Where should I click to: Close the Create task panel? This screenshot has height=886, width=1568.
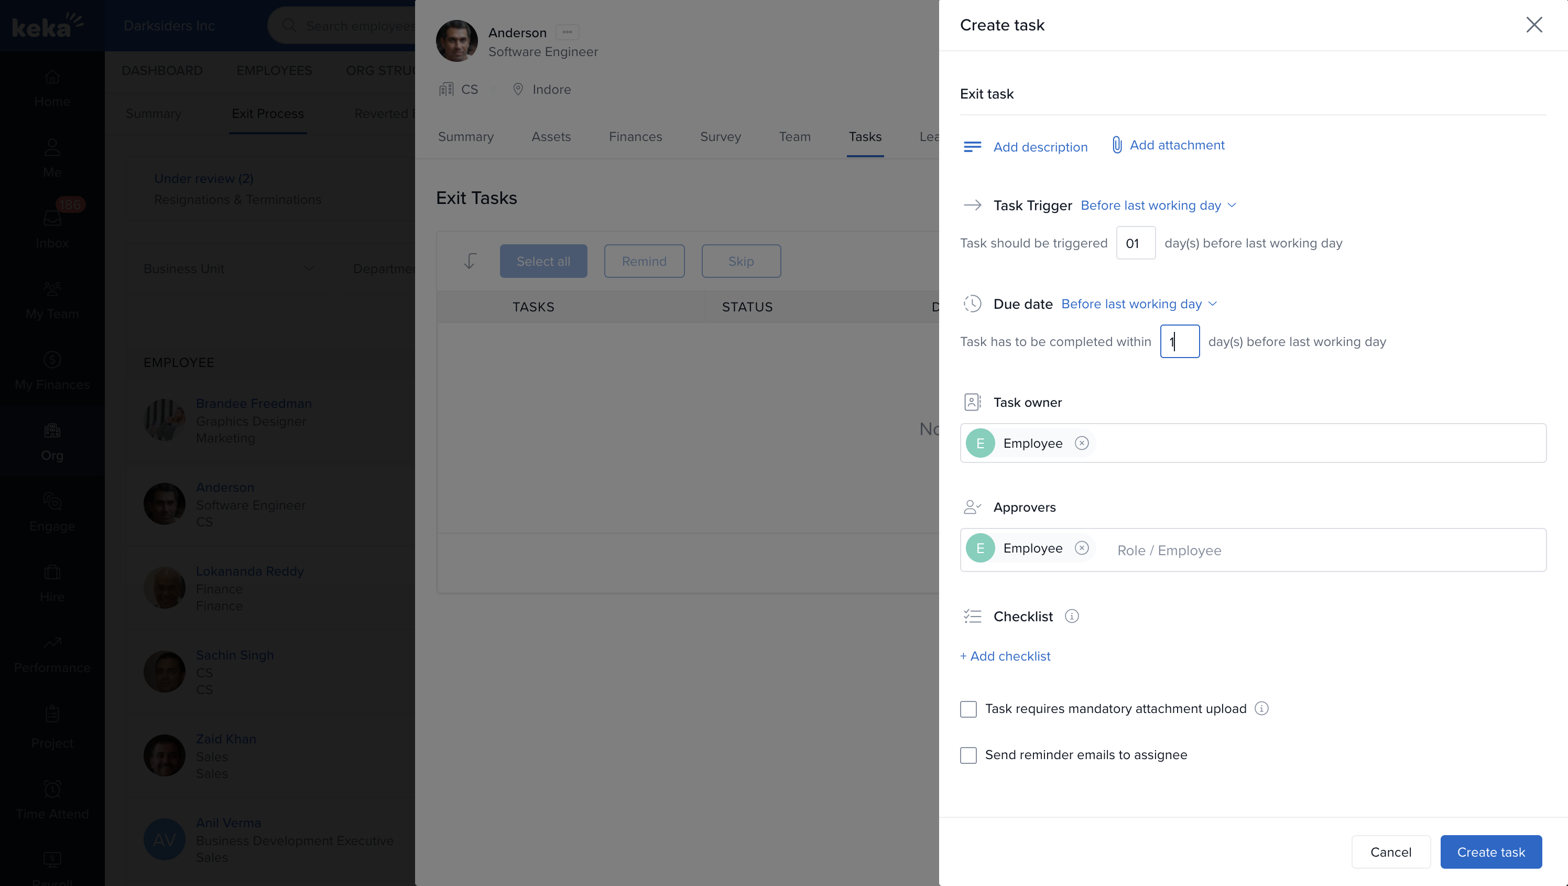coord(1533,25)
